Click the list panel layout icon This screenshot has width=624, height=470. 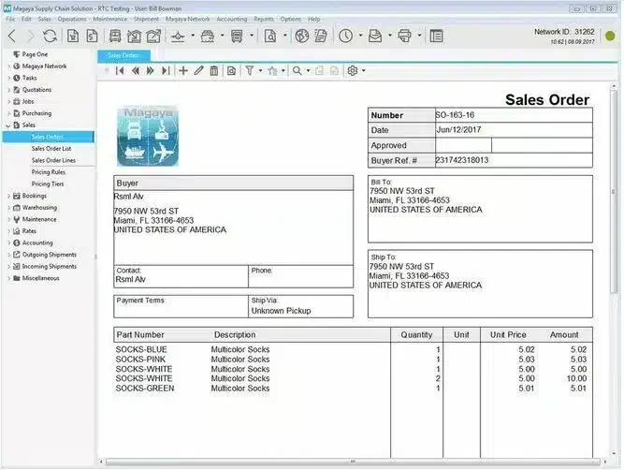coord(436,37)
